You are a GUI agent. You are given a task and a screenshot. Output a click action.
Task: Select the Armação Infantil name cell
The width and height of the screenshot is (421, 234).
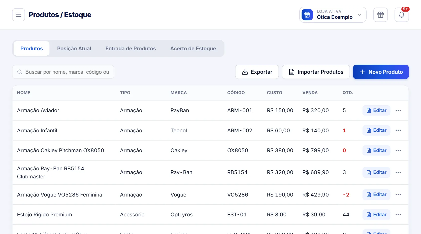coord(37,131)
